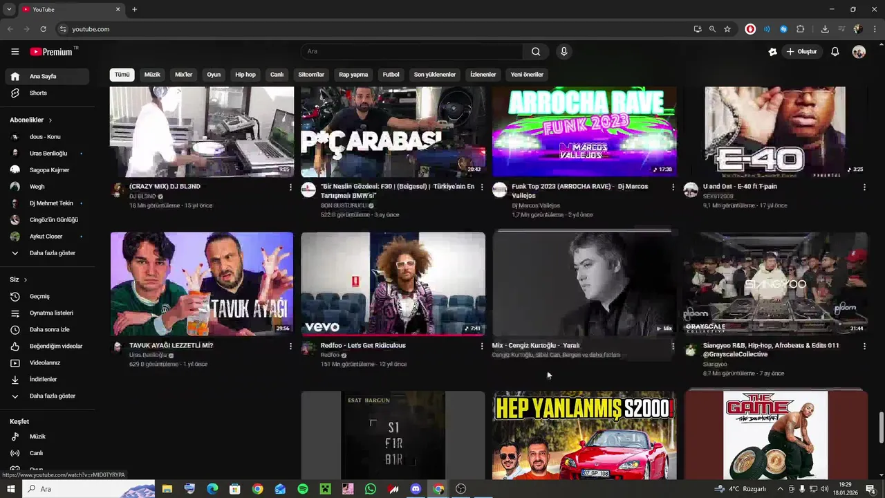
Task: Open Daha sonra izle list
Action: coord(47,329)
